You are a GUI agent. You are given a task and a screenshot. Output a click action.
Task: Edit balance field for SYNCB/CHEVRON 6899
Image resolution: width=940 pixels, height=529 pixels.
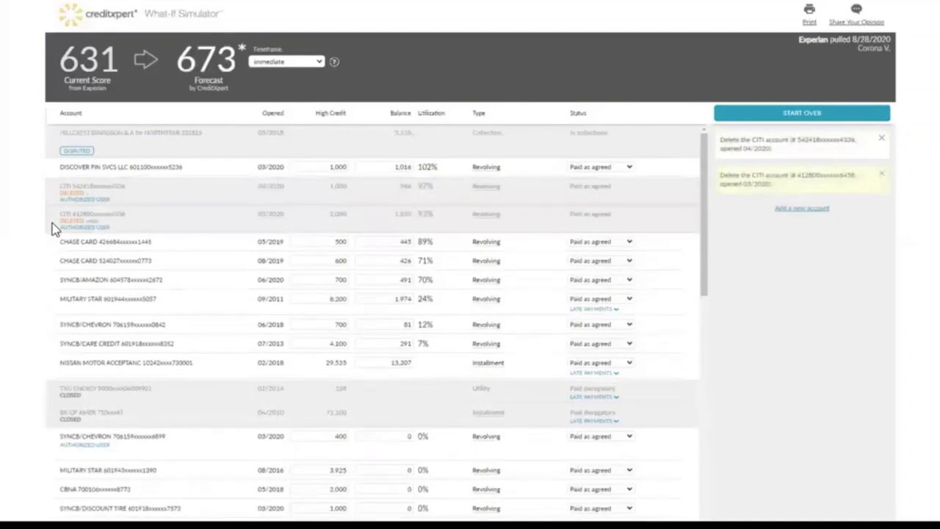385,436
